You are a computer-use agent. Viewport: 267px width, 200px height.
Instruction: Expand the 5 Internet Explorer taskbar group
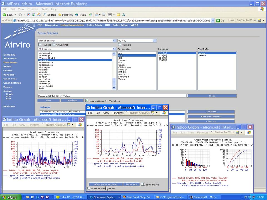(x=119, y=197)
